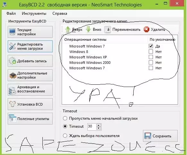Select the Microsoft Windows 2000 entry
The height and width of the screenshot is (155, 187).
(x=90, y=63)
